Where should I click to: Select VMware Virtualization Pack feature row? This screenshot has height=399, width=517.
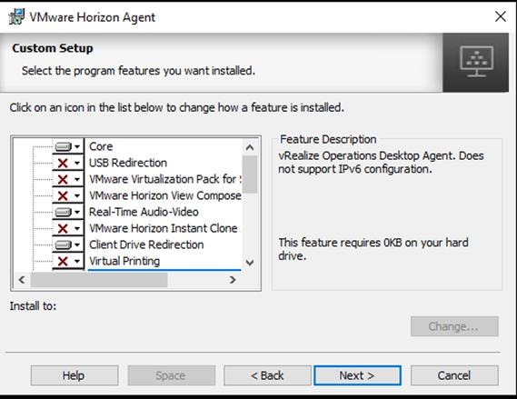[x=164, y=179]
